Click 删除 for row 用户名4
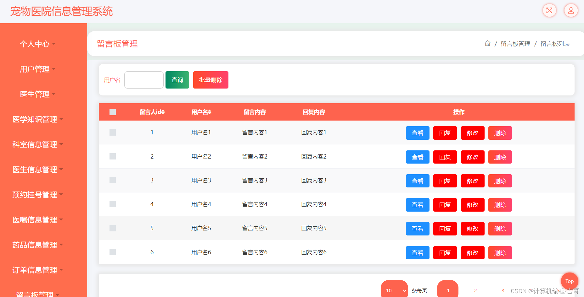 pos(500,205)
